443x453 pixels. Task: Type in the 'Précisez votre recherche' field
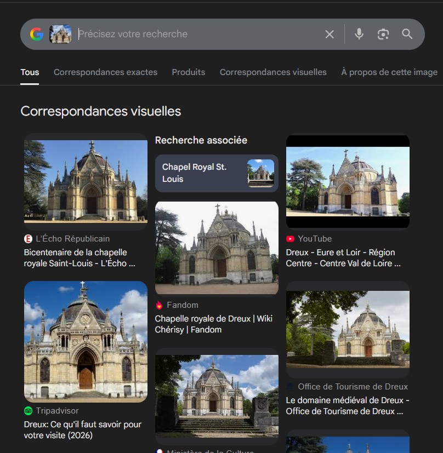tap(197, 35)
